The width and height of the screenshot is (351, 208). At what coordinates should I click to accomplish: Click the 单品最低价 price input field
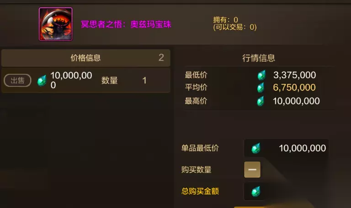tap(286, 148)
